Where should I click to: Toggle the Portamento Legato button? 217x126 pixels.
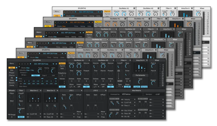tap(137, 87)
